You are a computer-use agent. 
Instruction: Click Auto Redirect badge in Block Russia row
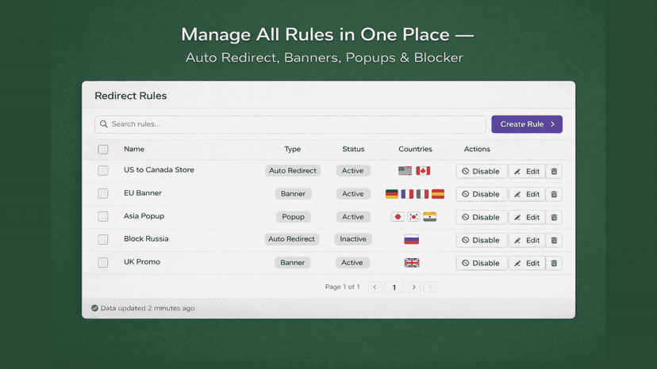click(x=291, y=239)
